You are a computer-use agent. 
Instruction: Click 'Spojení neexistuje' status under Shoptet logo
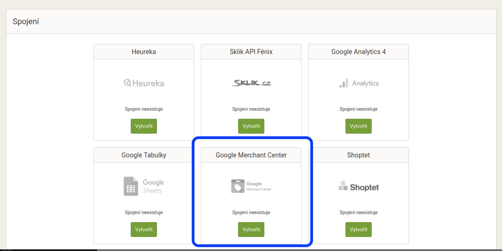tap(358, 212)
